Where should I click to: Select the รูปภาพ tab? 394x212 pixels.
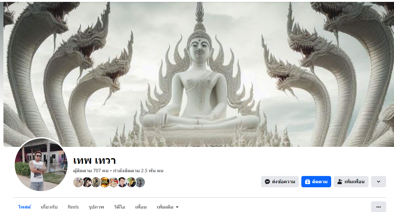click(x=96, y=207)
